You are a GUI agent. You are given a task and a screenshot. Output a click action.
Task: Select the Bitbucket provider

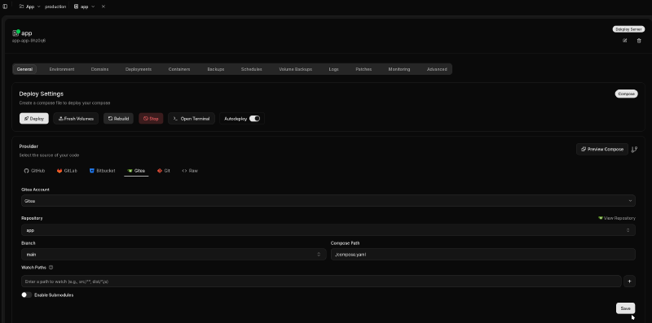pyautogui.click(x=103, y=171)
